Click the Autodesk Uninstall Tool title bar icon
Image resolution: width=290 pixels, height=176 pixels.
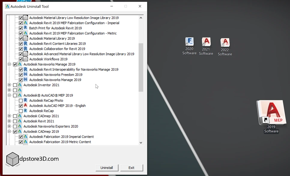[8, 7]
